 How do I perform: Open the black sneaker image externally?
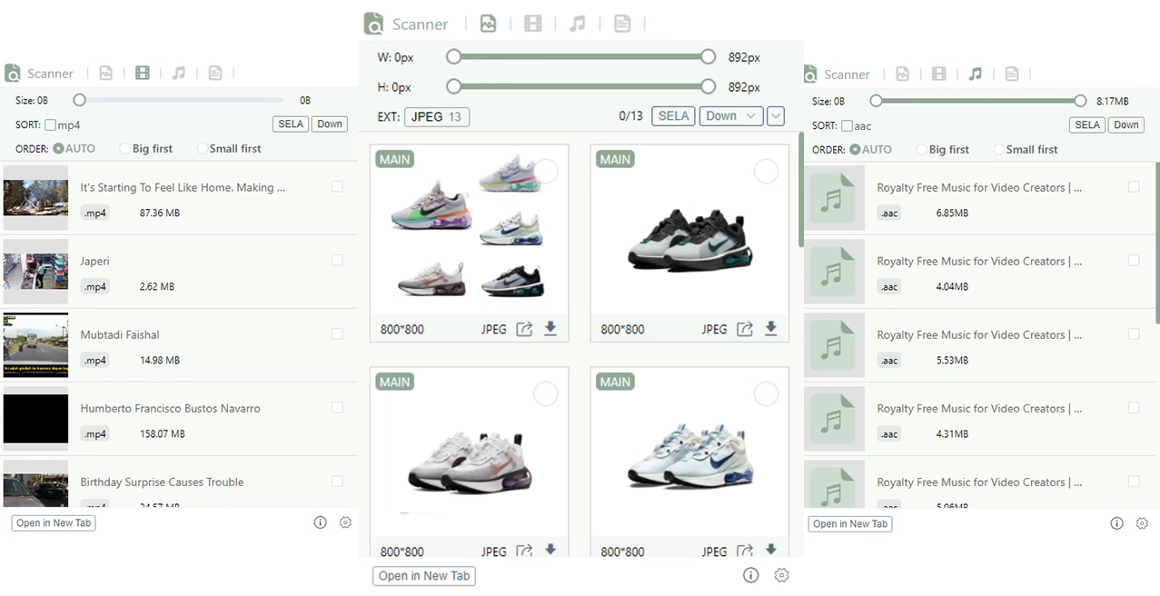[x=745, y=329]
